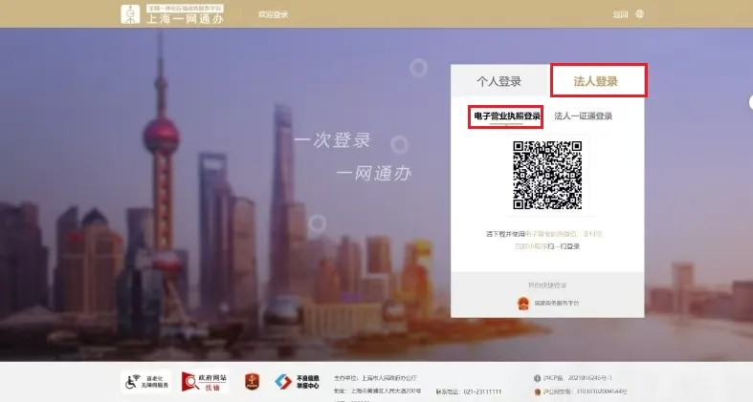Open the 不良信息举报中心 badge
The image size is (753, 402).
tap(298, 382)
